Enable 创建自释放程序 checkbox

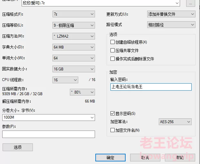112,42
